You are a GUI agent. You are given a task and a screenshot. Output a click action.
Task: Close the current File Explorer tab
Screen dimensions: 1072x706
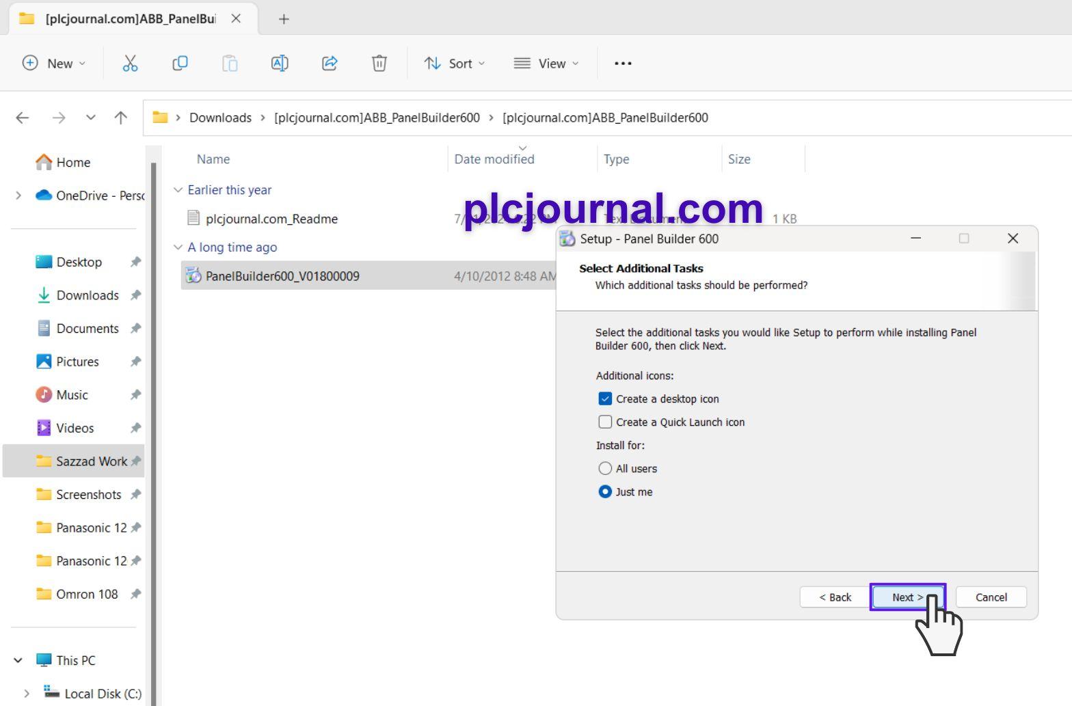tap(236, 18)
